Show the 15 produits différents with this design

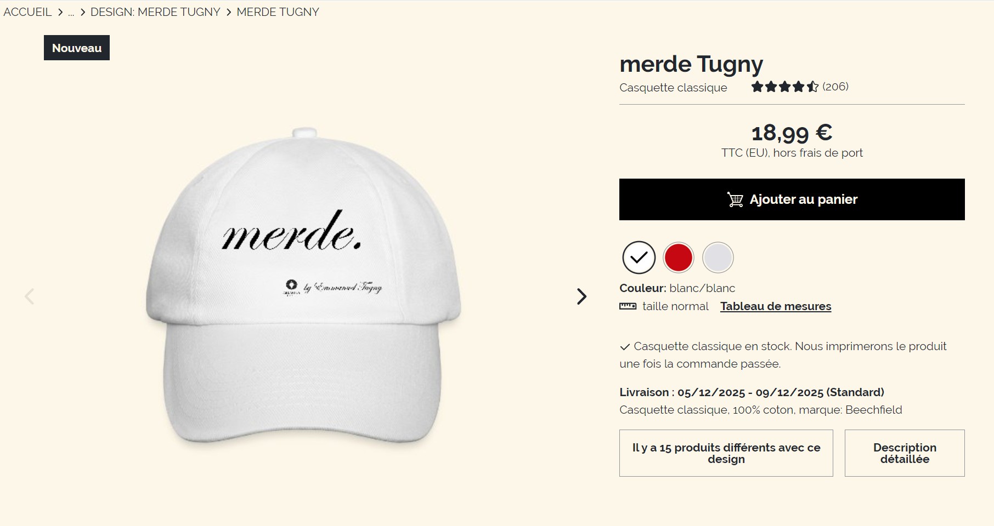click(x=726, y=453)
